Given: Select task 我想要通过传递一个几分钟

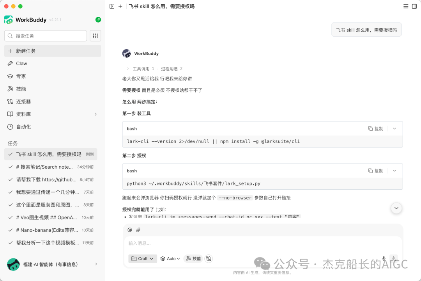Looking at the screenshot, I should point(51,192).
